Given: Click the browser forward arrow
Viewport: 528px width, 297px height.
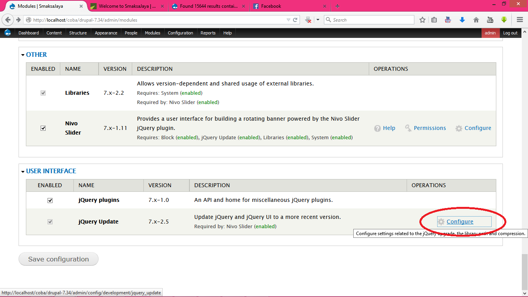Looking at the screenshot, I should [18, 20].
